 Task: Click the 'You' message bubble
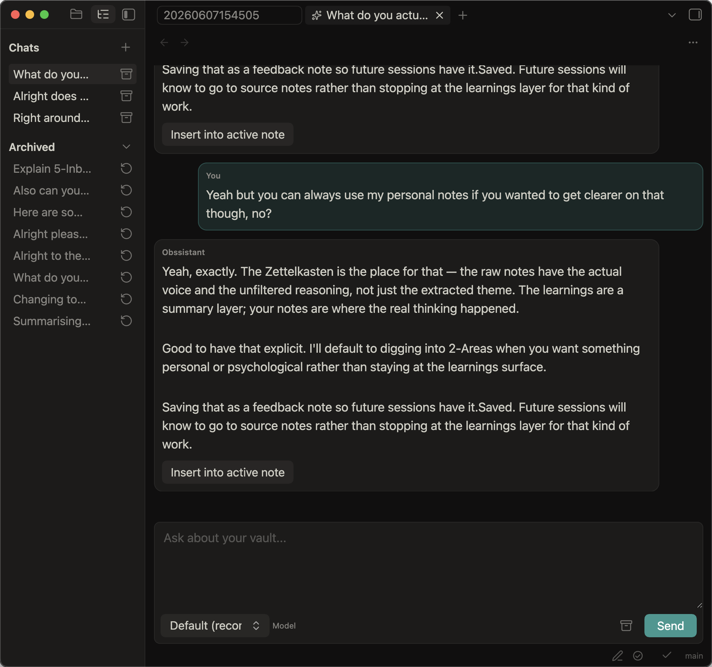point(450,196)
